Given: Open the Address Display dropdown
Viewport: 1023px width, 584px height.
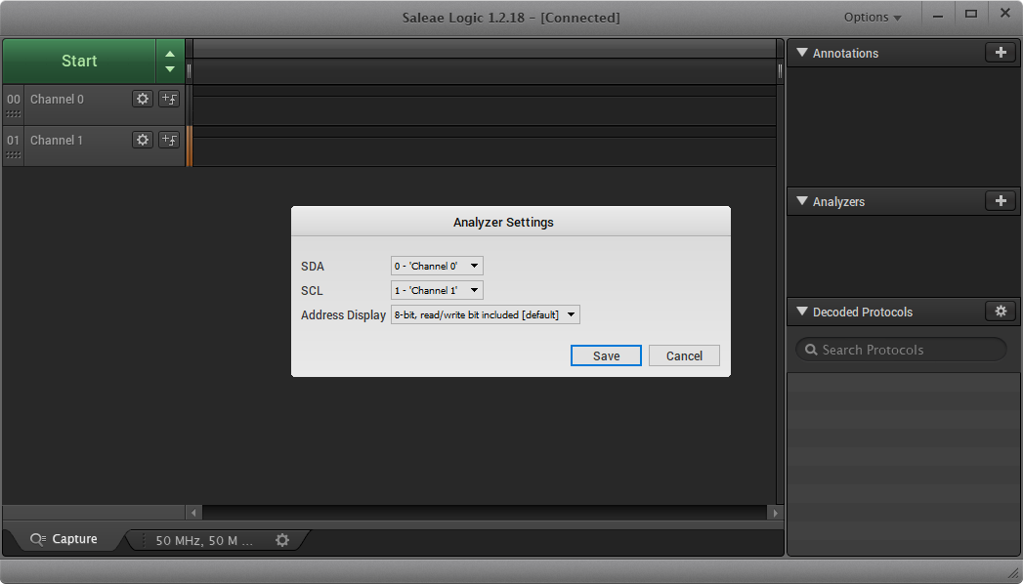Looking at the screenshot, I should (x=485, y=314).
